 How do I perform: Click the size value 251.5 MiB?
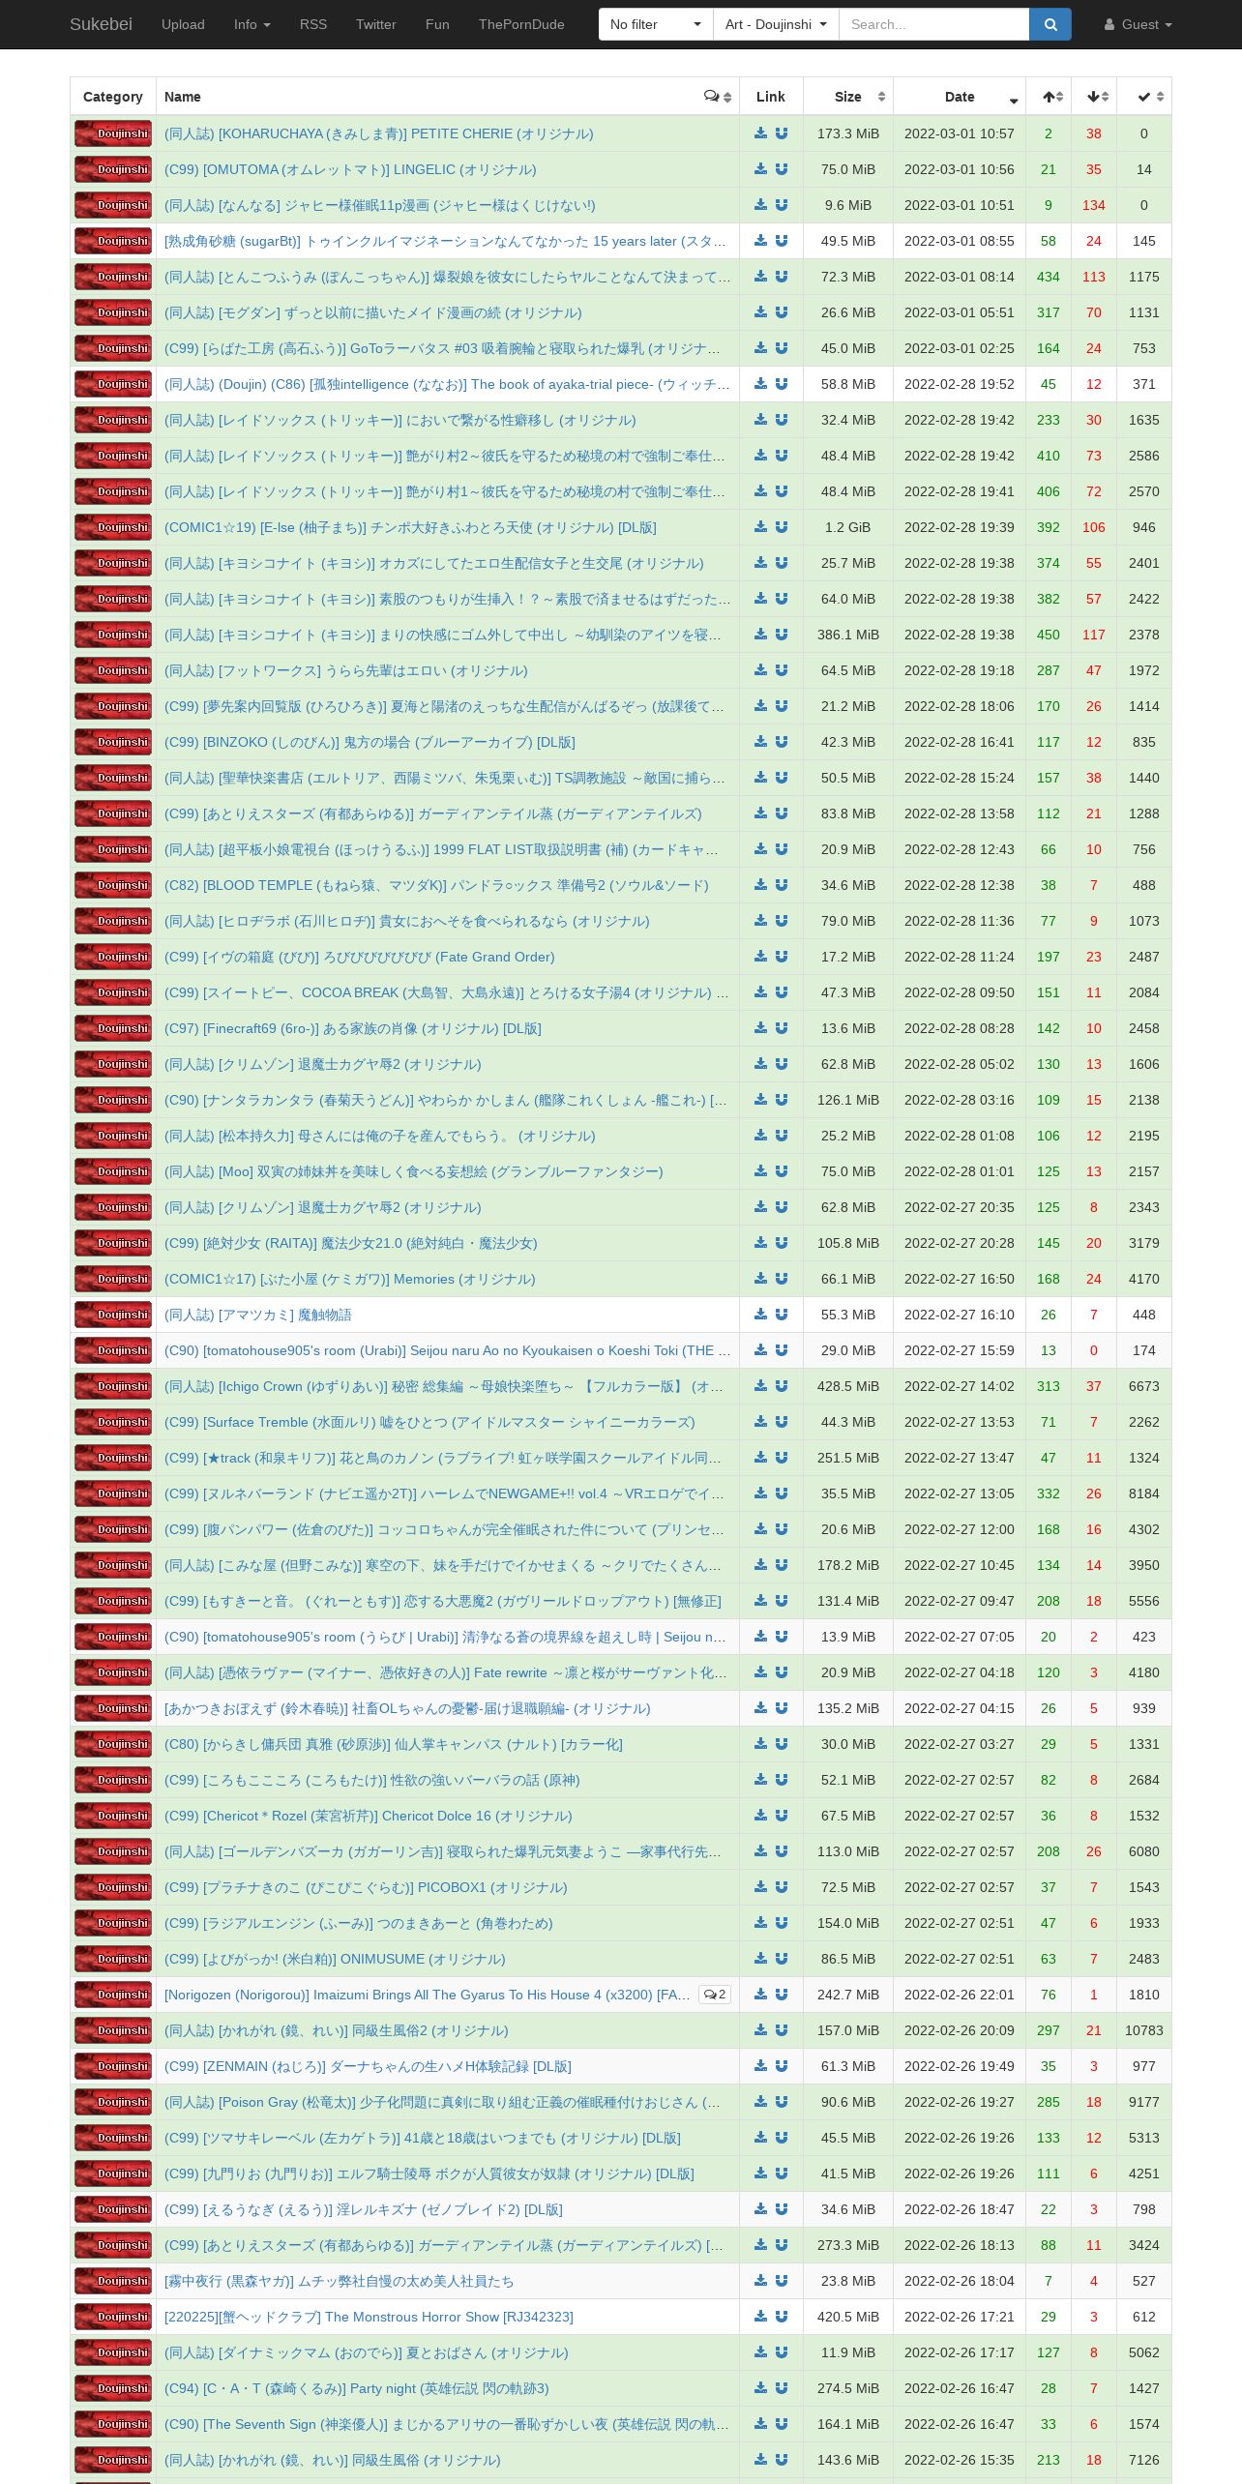pyautogui.click(x=848, y=1458)
